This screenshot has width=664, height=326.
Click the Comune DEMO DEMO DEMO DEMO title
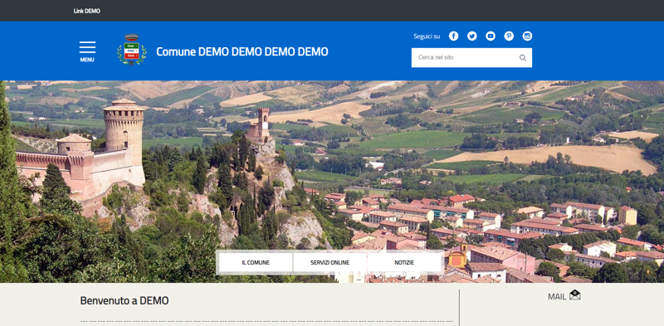click(242, 51)
